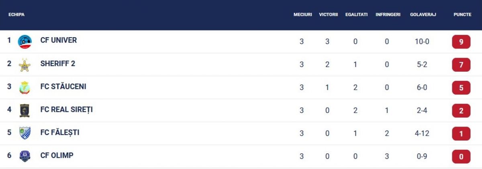Select the FC Real Sireți badge icon
Viewport: 482px width, 169px height.
coord(25,111)
